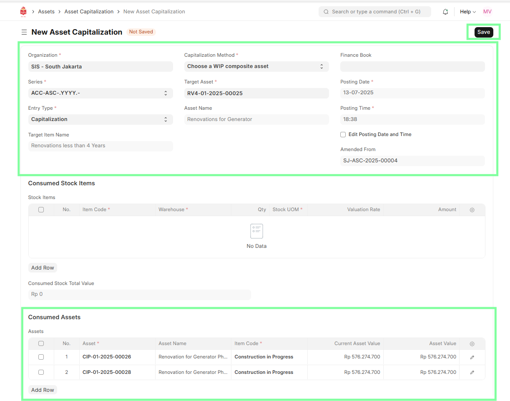510x401 pixels.
Task: Open the Series dropdown
Action: pyautogui.click(x=100, y=93)
